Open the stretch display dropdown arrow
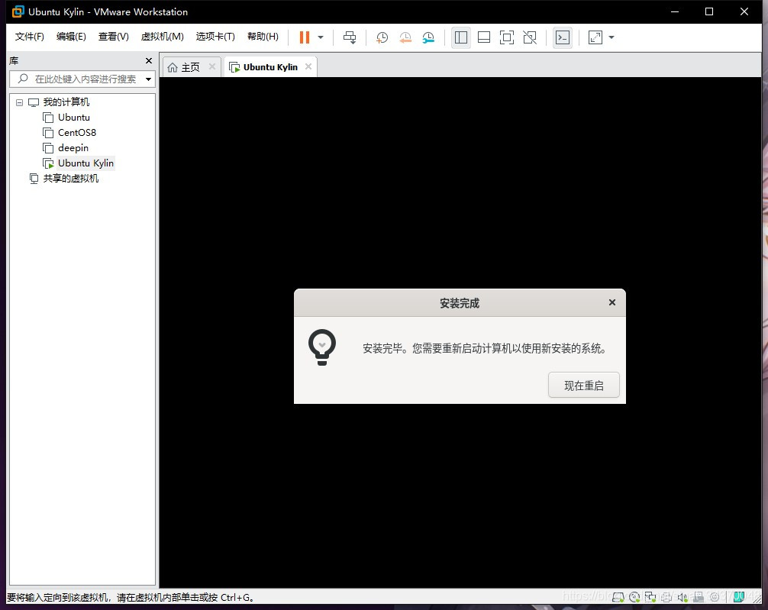This screenshot has width=768, height=610. click(611, 37)
